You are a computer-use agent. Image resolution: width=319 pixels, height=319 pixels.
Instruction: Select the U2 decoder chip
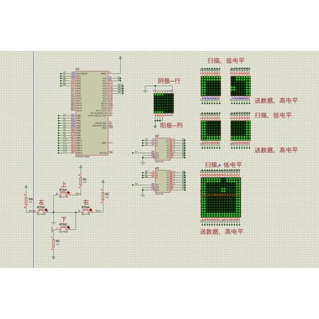click(163, 149)
